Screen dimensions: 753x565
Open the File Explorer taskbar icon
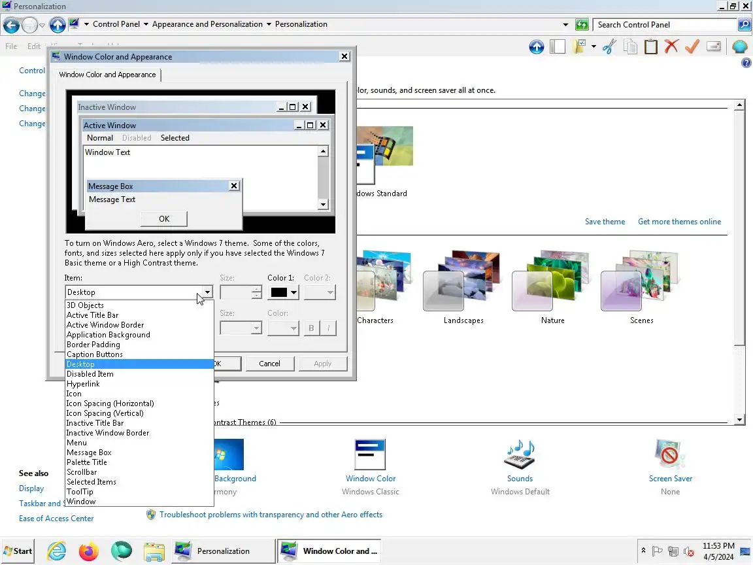[154, 551]
